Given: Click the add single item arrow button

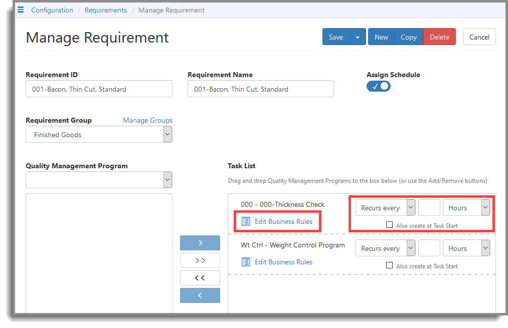Looking at the screenshot, I should [x=200, y=243].
